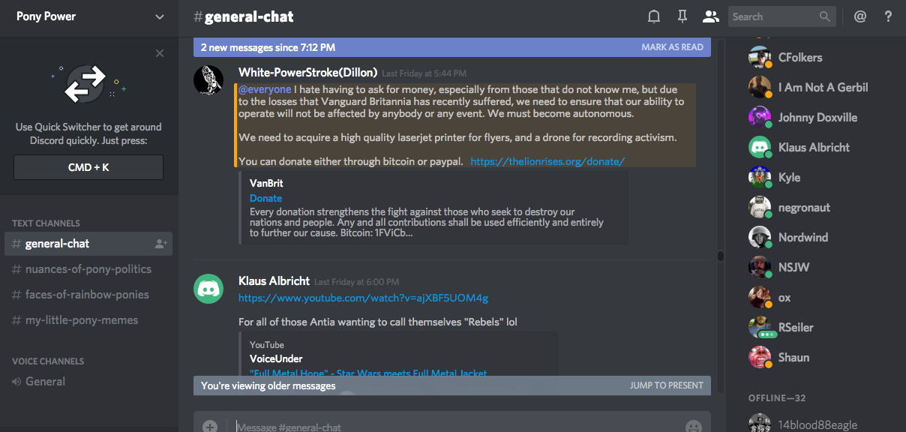This screenshot has width=906, height=432.
Task: Open the thelionrises.org donate link
Action: (x=547, y=161)
